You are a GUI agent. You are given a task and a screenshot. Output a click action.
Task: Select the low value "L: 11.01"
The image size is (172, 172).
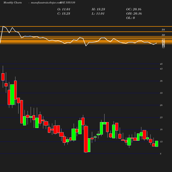(98, 14)
